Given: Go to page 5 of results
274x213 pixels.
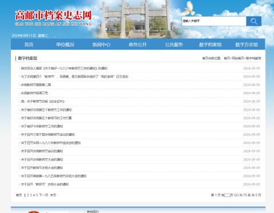Looking at the screenshot, I should pyautogui.click(x=37, y=195).
